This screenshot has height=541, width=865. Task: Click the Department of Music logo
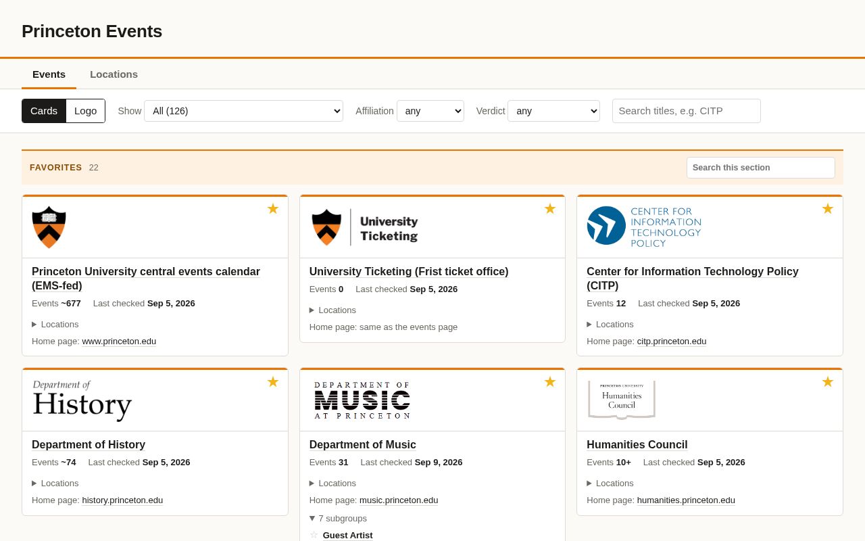(x=362, y=400)
